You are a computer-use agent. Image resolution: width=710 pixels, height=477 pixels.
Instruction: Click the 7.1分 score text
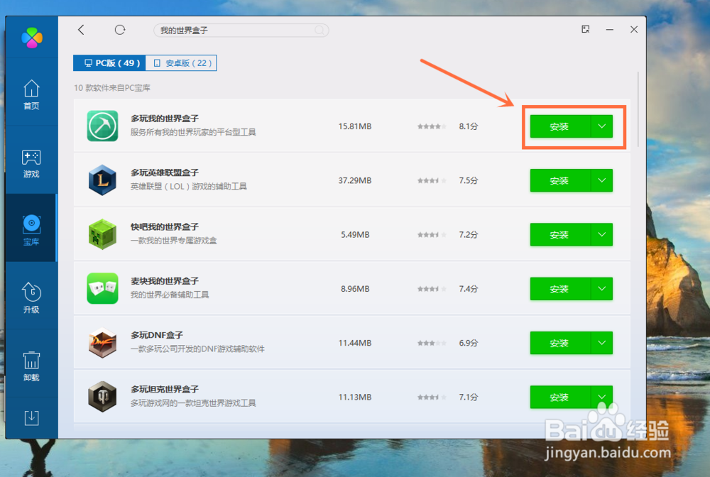pyautogui.click(x=468, y=397)
